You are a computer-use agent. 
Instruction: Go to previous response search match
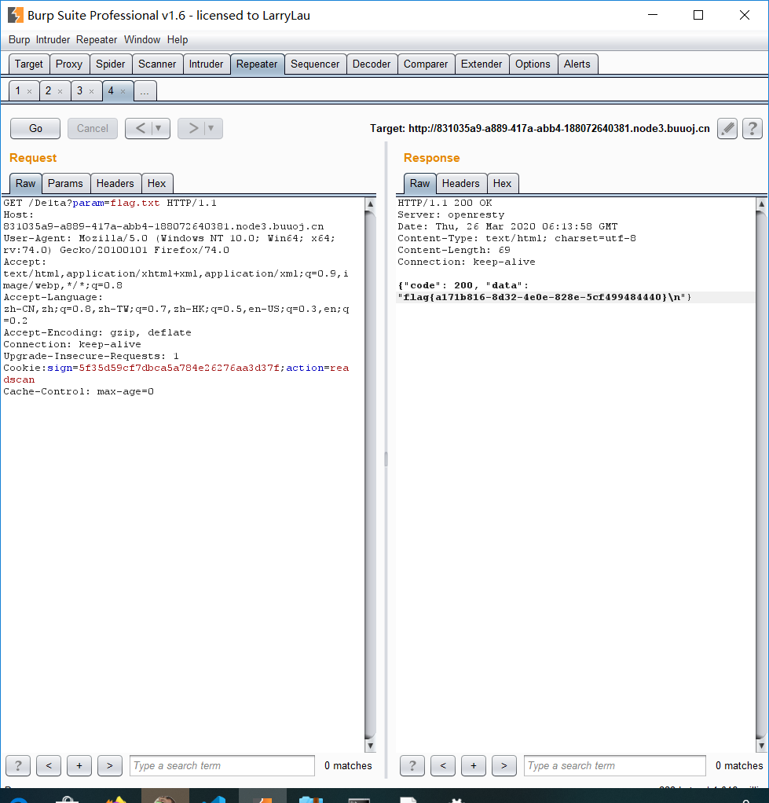[x=443, y=765]
